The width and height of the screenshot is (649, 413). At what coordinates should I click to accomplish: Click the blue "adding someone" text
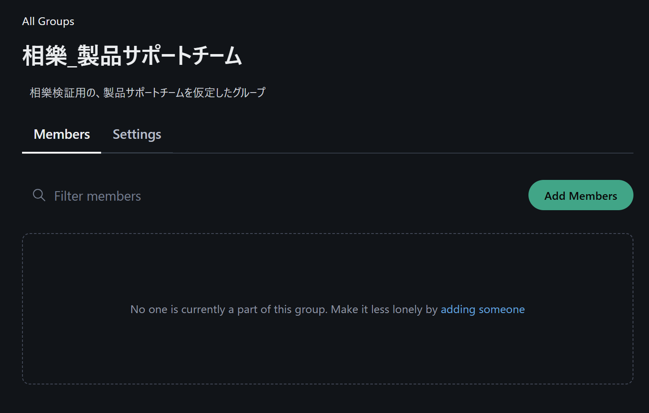(x=482, y=309)
